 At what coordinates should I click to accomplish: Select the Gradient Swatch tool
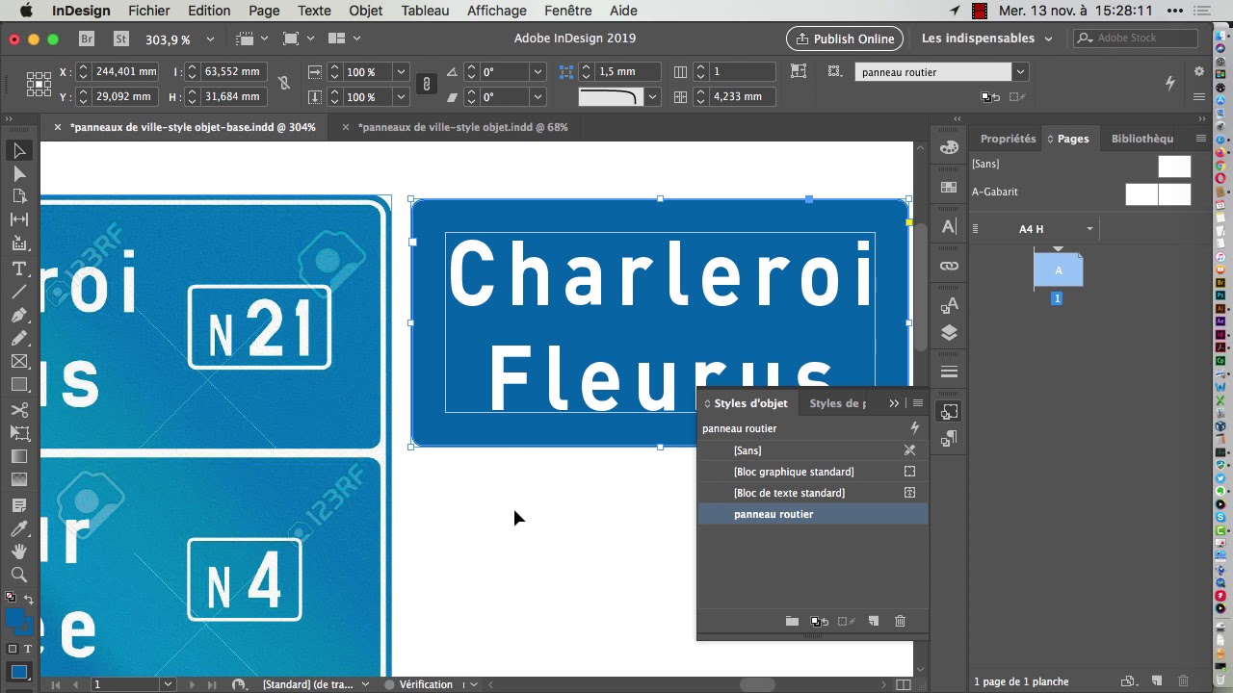[x=19, y=456]
